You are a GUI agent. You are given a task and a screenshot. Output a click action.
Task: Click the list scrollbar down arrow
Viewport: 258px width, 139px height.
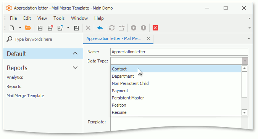(244, 113)
